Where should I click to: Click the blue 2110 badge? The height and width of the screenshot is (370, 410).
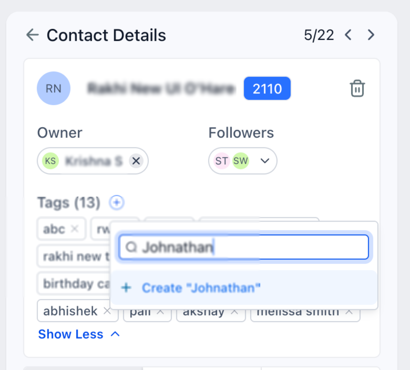(267, 89)
